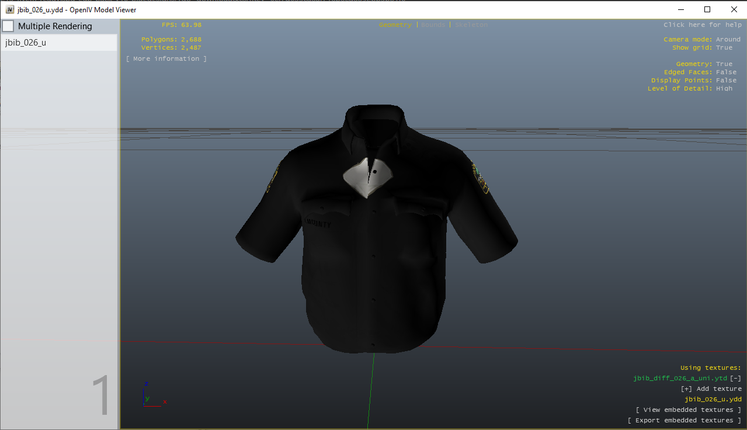This screenshot has height=430, width=747.
Task: Toggle the Show grid option
Action: 702,48
